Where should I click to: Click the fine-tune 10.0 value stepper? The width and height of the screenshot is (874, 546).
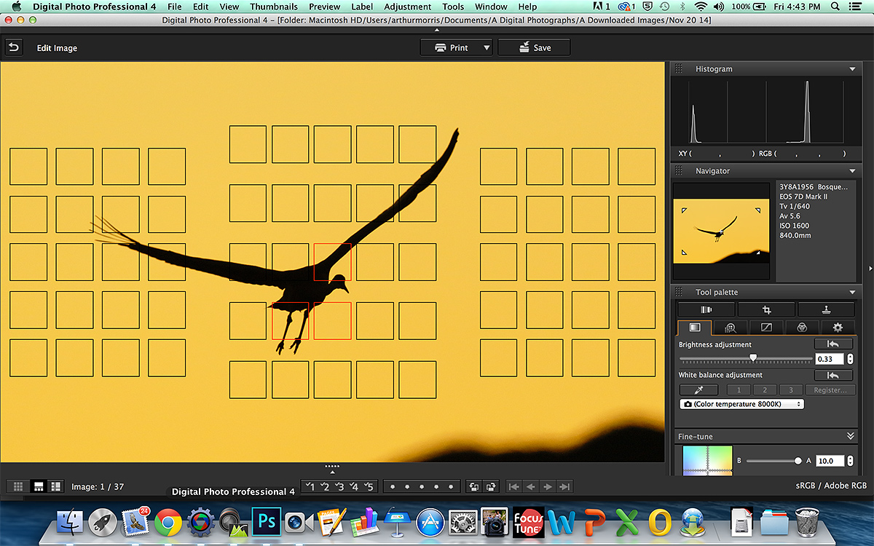pos(850,461)
